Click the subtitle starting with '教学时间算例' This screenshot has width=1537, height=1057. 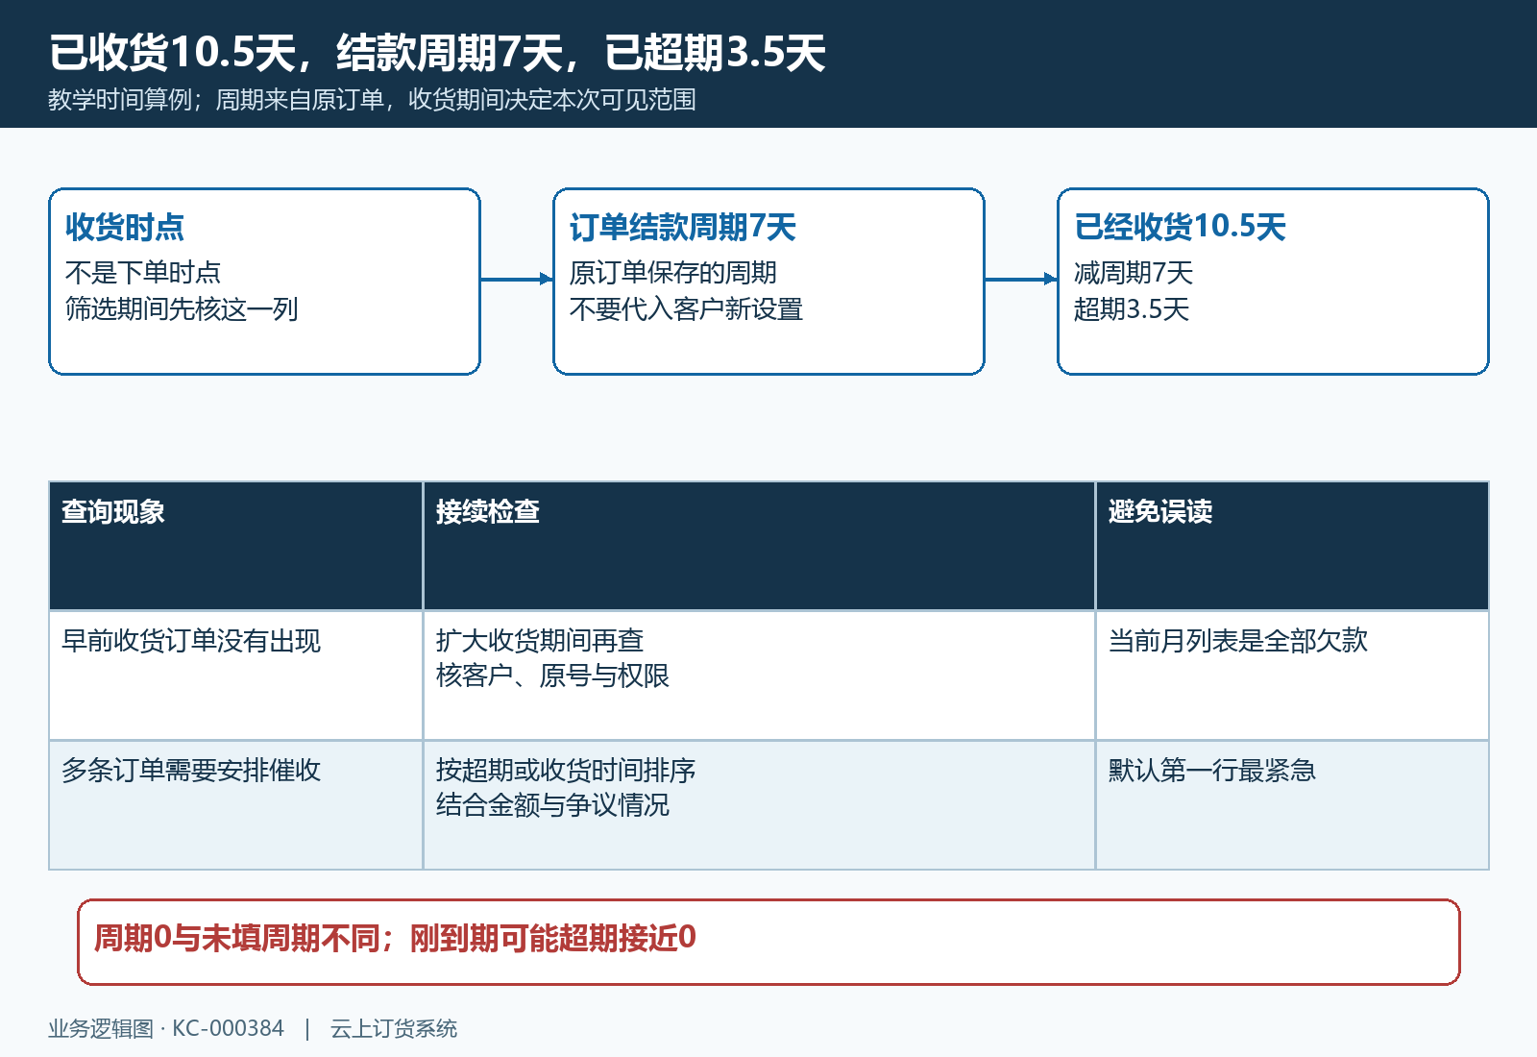tap(372, 100)
